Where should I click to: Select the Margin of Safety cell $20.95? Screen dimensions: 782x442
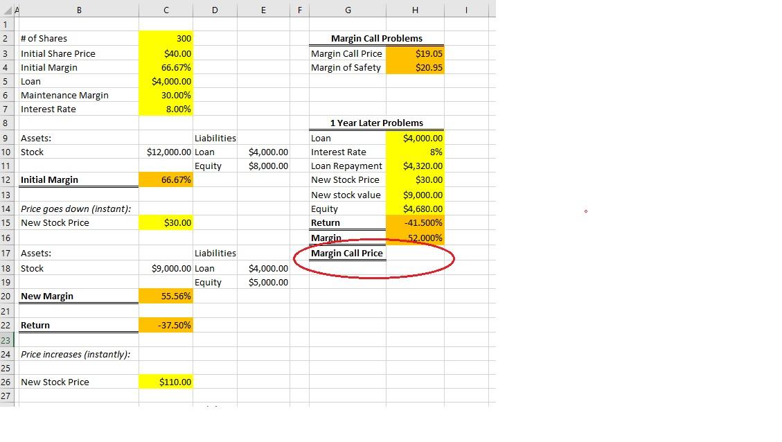415,67
